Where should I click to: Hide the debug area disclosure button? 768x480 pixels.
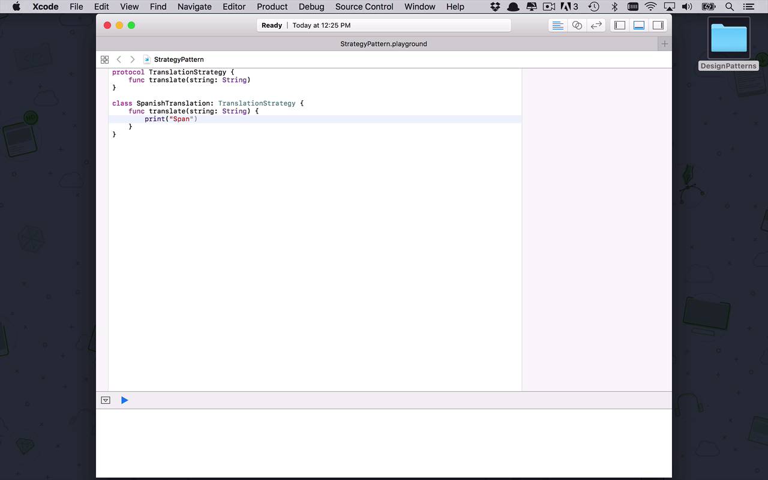(106, 400)
